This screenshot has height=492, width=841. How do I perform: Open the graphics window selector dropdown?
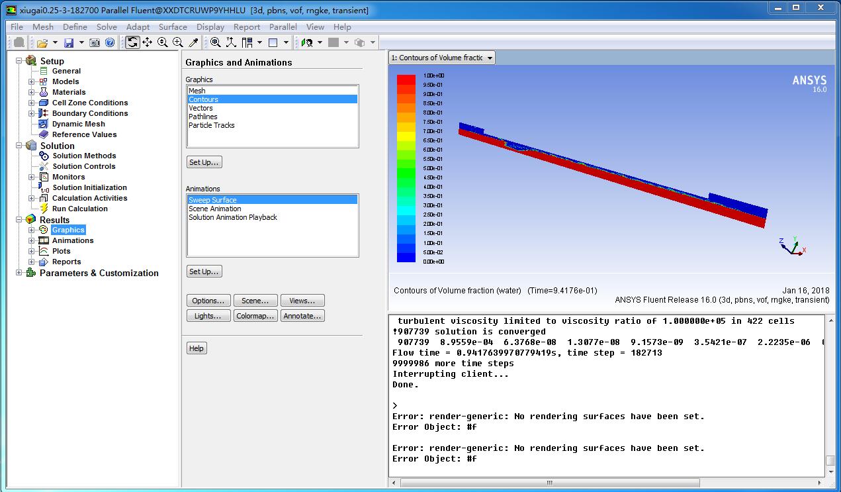[442, 58]
